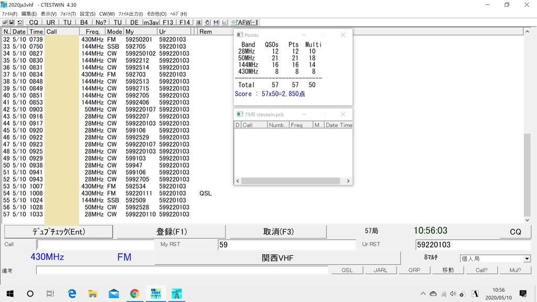Open Task View on taskbar

[50, 294]
